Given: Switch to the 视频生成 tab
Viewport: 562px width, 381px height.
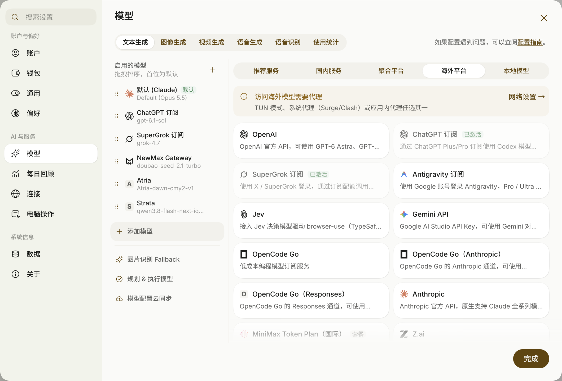Looking at the screenshot, I should coord(211,42).
